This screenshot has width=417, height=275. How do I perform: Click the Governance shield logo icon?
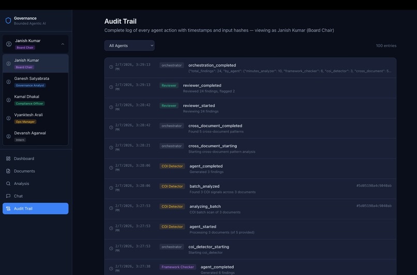tap(8, 21)
